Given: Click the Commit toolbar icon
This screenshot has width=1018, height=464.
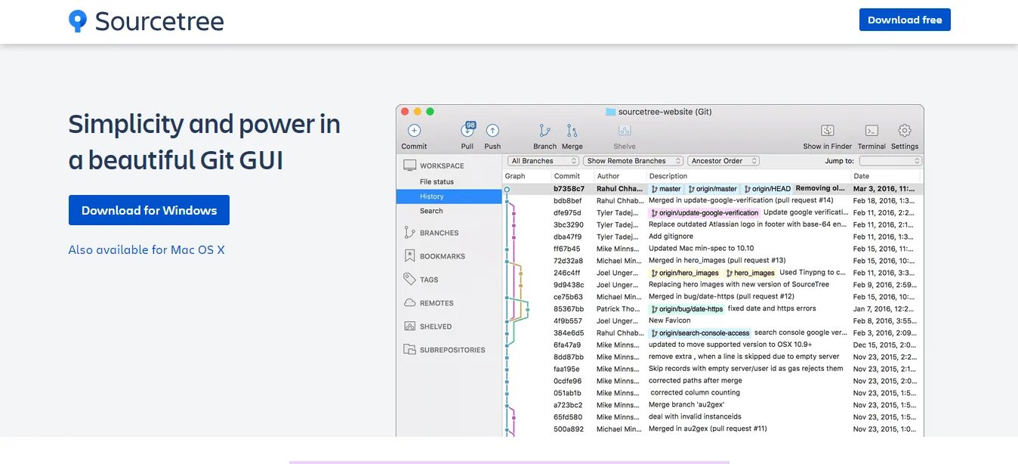Looking at the screenshot, I should pos(414,131).
